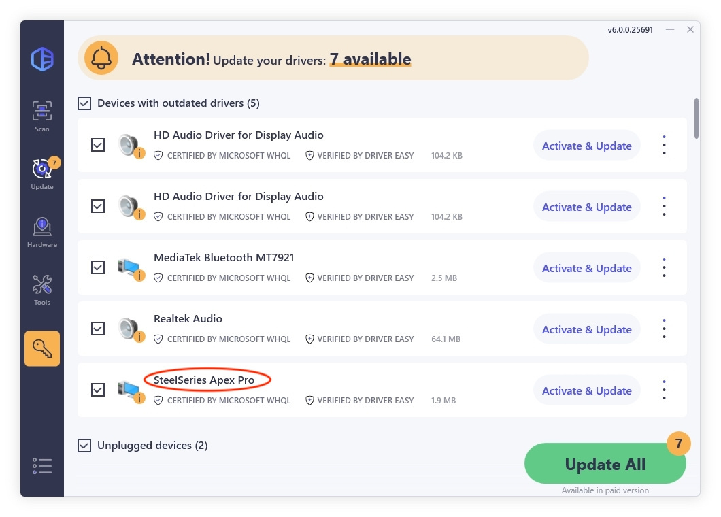Click the orange notification bell icon
Image resolution: width=721 pixels, height=517 pixels.
[101, 59]
